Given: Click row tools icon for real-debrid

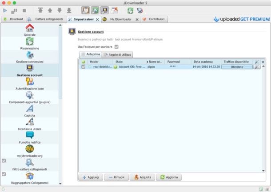Looking at the screenshot, I should [x=257, y=67].
